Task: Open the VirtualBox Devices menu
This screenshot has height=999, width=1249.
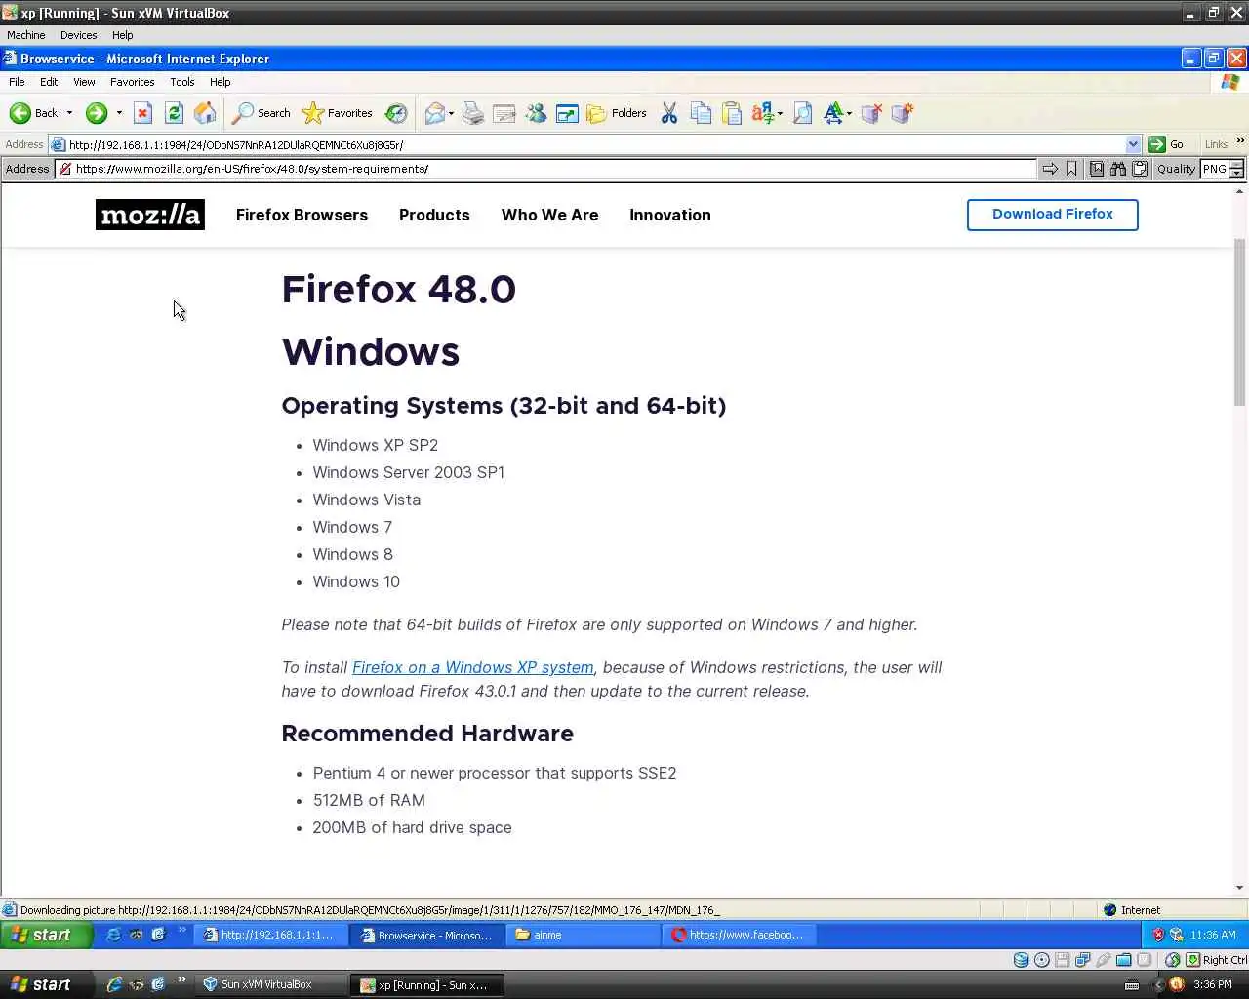Action: point(78,35)
